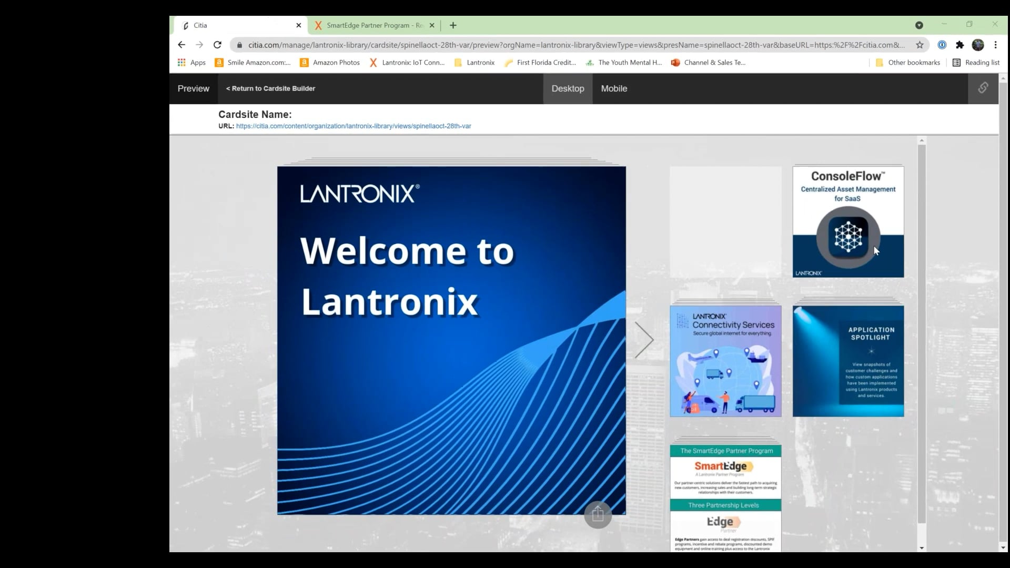Image resolution: width=1010 pixels, height=568 pixels.
Task: Reload the Citia page
Action: point(217,45)
